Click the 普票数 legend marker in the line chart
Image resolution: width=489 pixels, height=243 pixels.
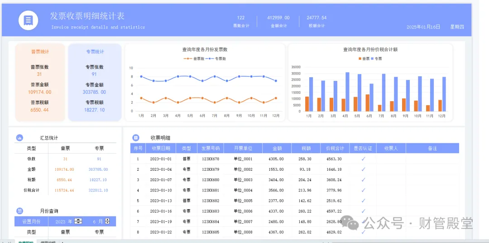click(x=188, y=59)
